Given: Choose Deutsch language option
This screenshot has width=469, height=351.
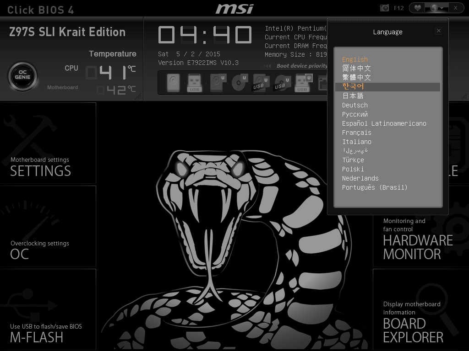Looking at the screenshot, I should click(355, 105).
